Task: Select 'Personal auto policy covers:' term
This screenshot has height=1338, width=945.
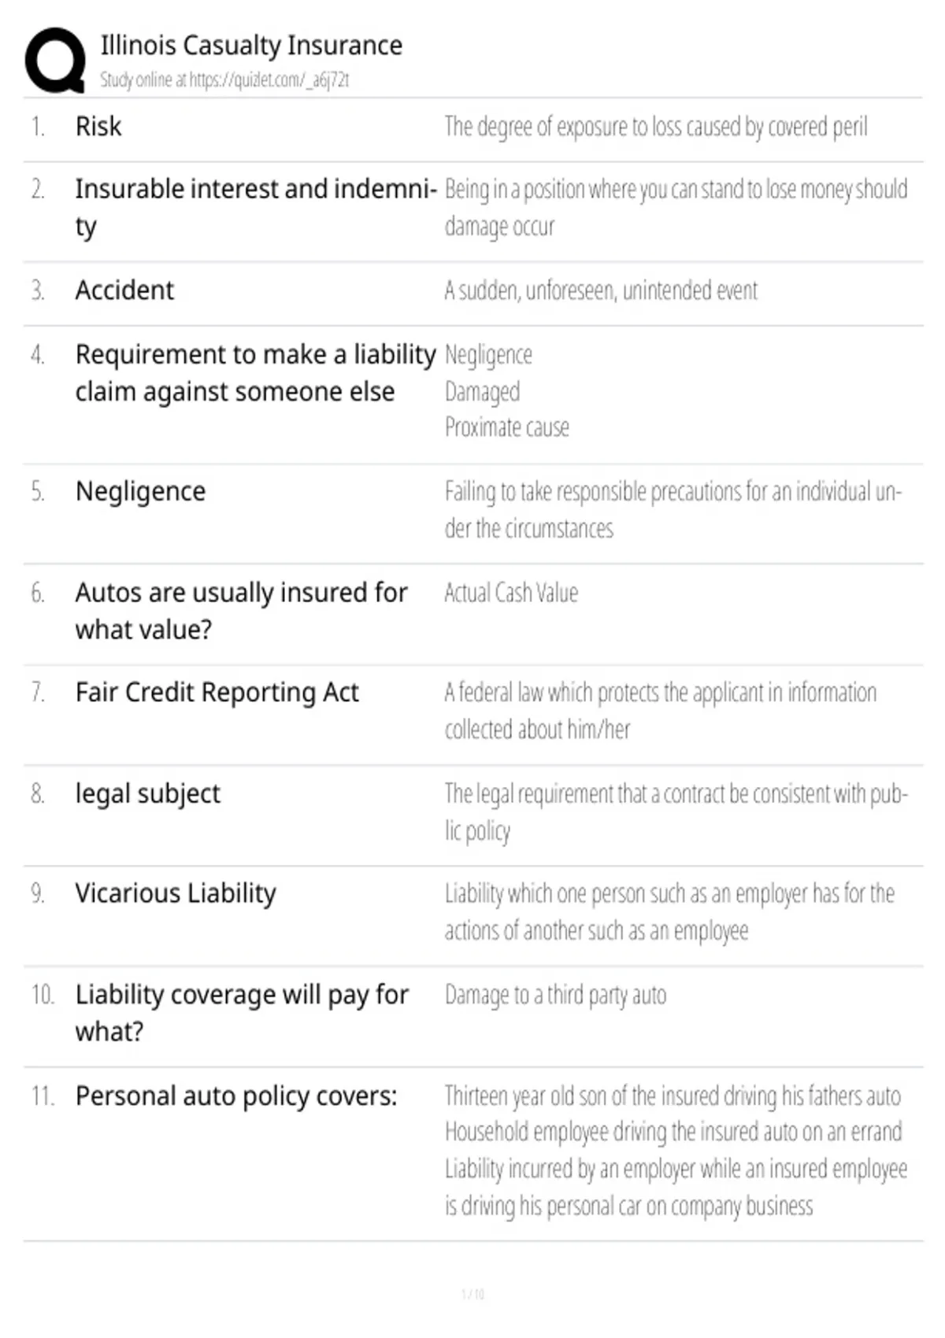Action: [236, 1096]
